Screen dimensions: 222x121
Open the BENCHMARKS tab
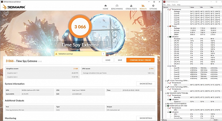tap(117, 7)
